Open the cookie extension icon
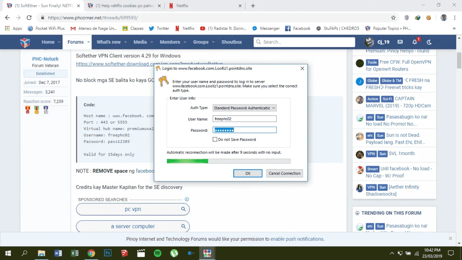Viewport: 462px width, 260px height. tap(428, 18)
